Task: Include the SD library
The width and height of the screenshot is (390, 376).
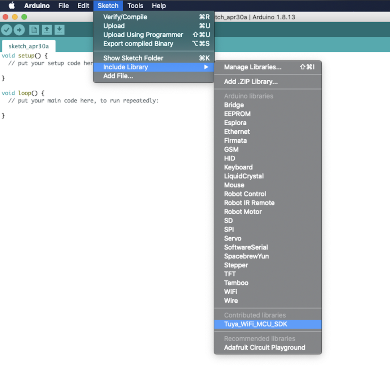Action: 268,221
